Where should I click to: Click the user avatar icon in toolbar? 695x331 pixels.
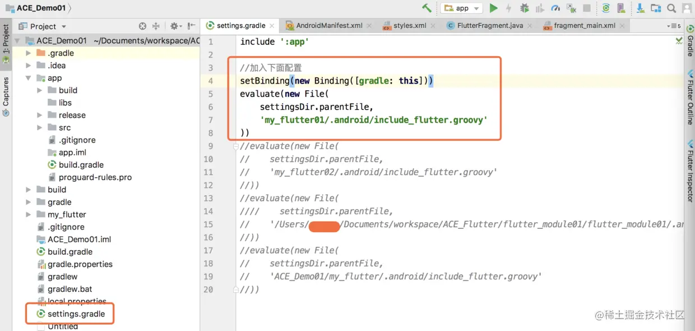[x=687, y=8]
